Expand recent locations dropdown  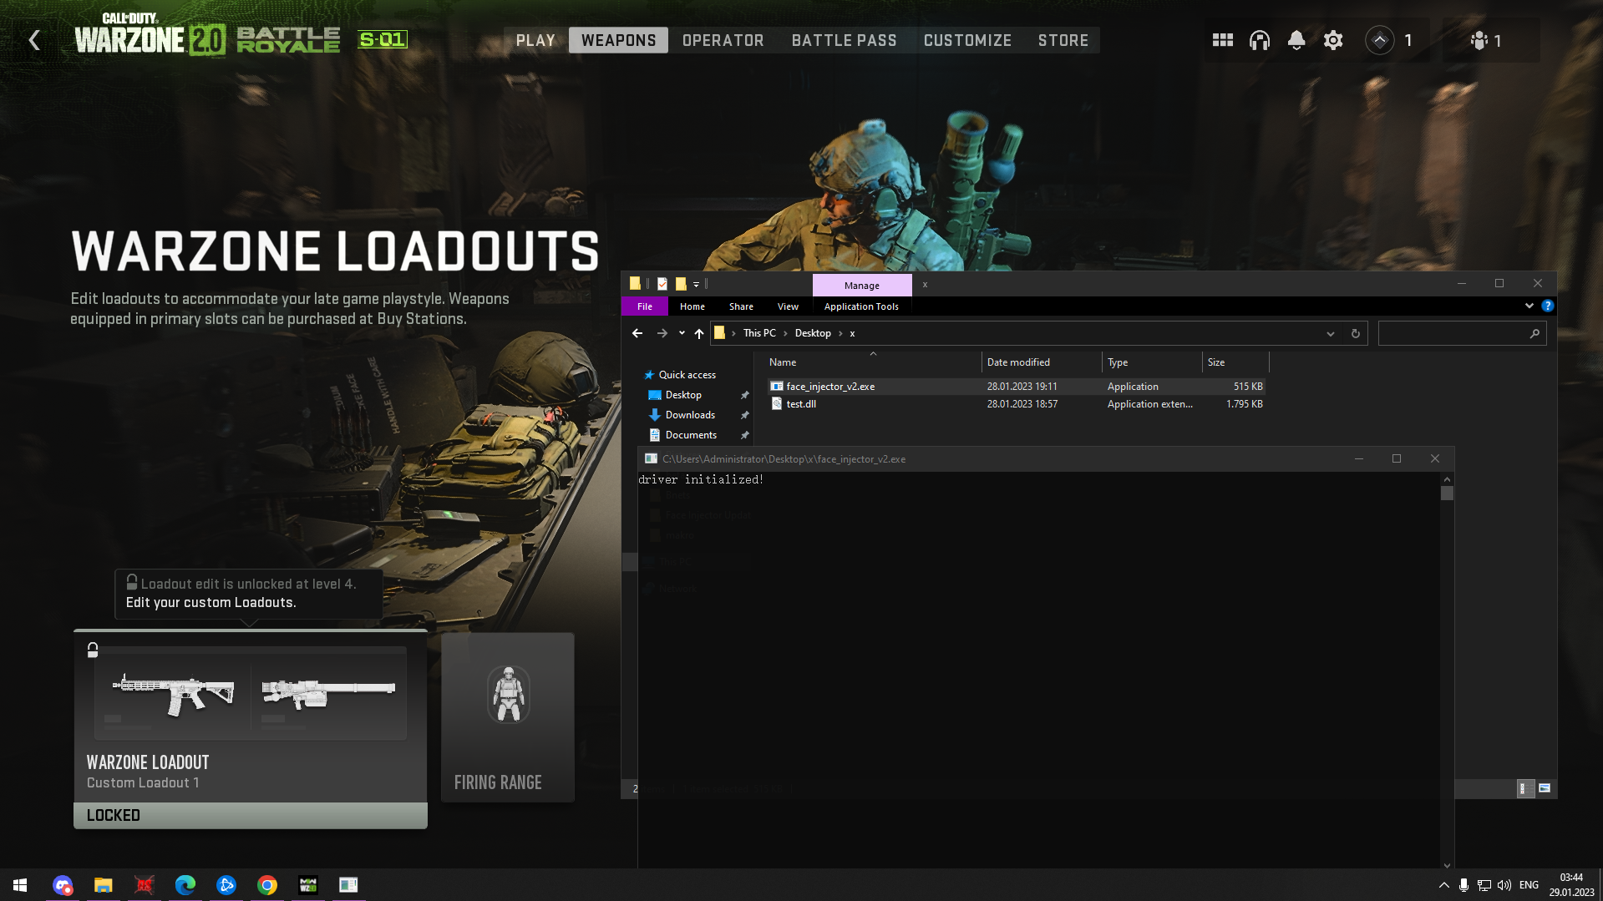coord(682,333)
